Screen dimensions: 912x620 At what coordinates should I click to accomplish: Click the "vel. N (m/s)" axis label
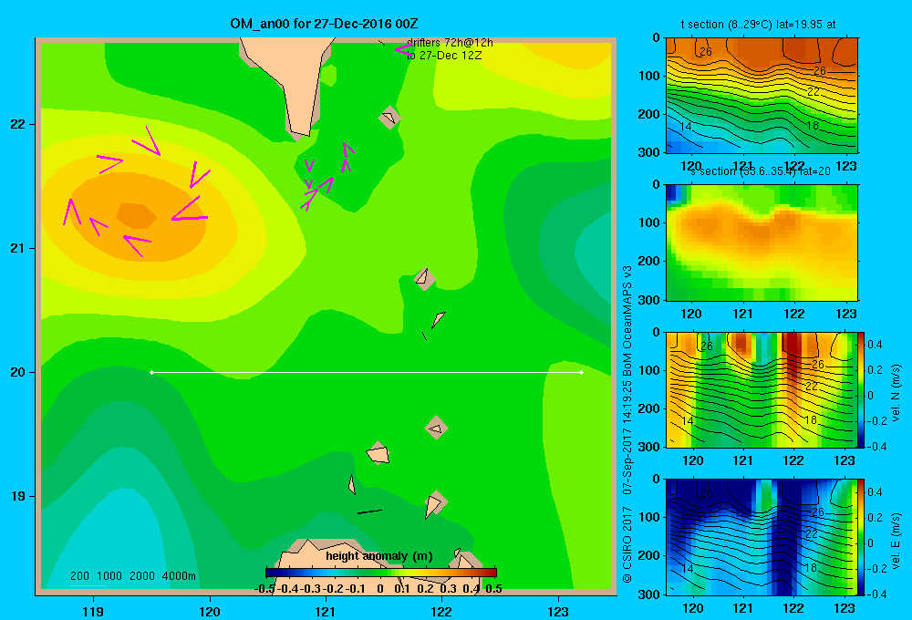896,393
